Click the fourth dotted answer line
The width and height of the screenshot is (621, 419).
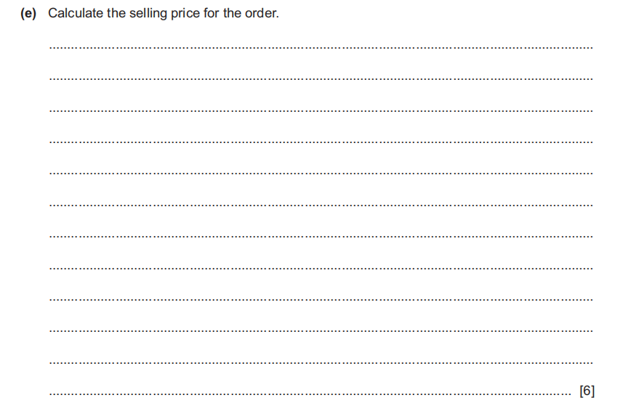[320, 142]
